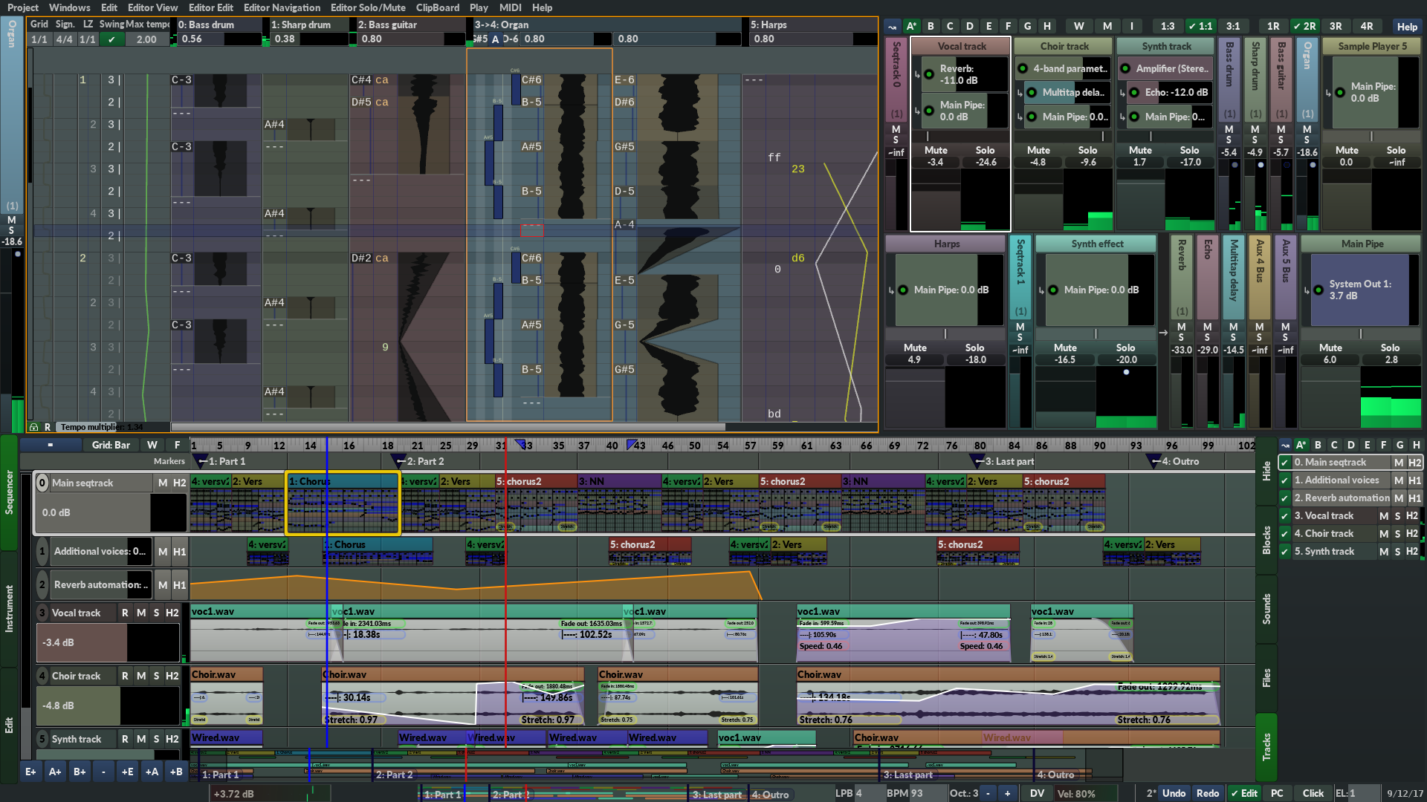Screen dimensions: 1427x802
Task: Toggle record on Synth track
Action: click(x=125, y=739)
